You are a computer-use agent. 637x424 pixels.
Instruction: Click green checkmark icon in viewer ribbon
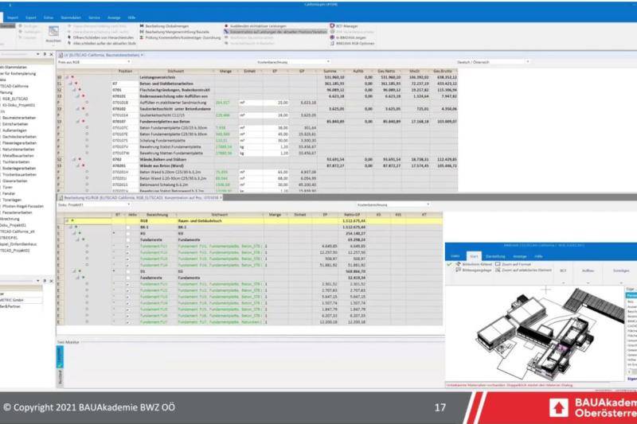(449, 265)
